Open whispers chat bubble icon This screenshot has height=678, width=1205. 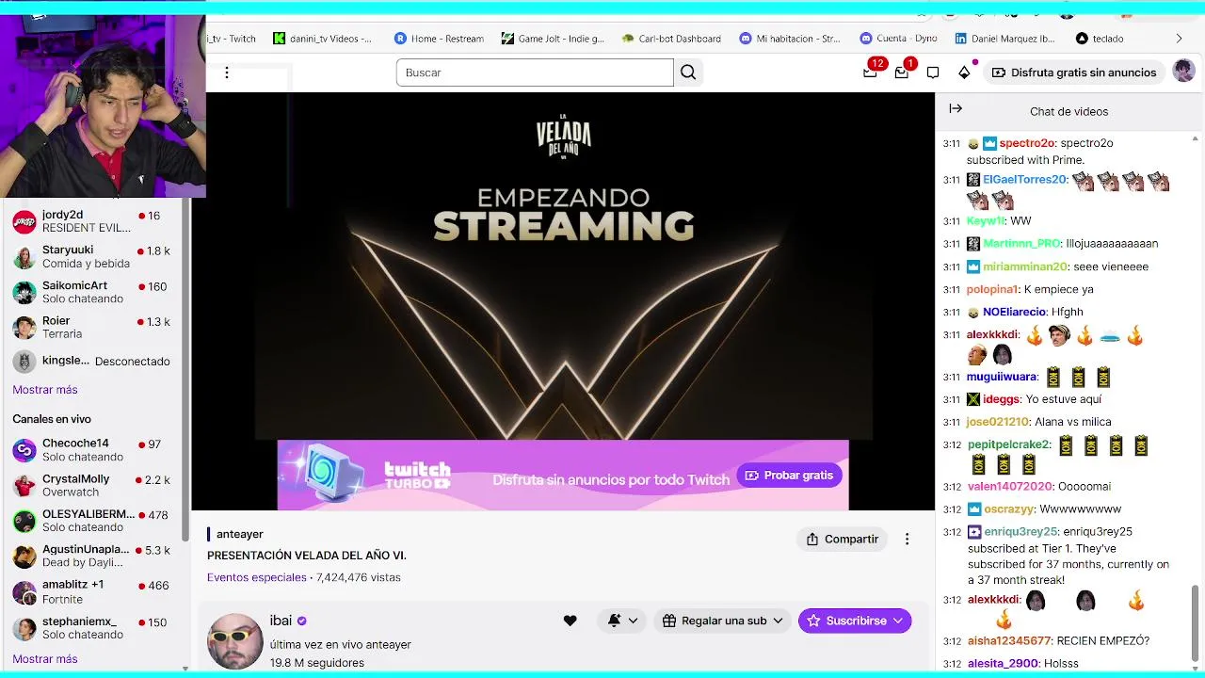(x=933, y=73)
